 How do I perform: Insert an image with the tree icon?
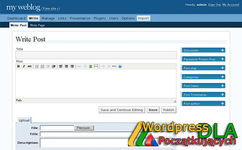(90, 66)
